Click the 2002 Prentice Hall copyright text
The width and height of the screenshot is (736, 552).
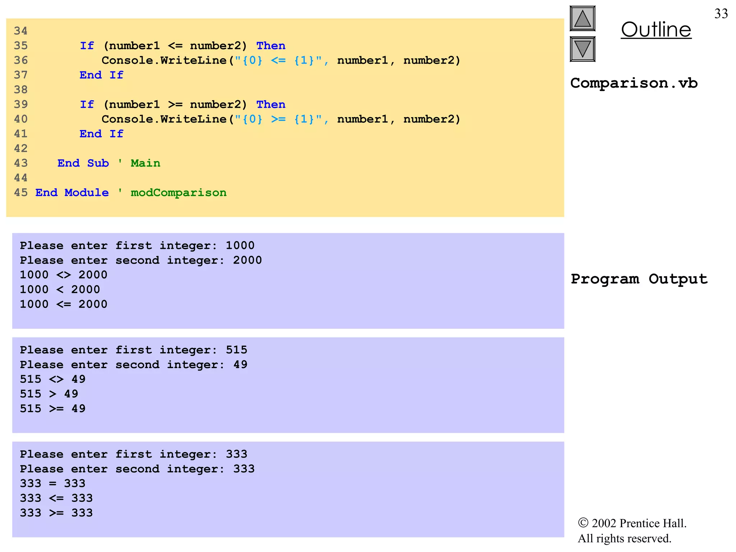pos(632,524)
